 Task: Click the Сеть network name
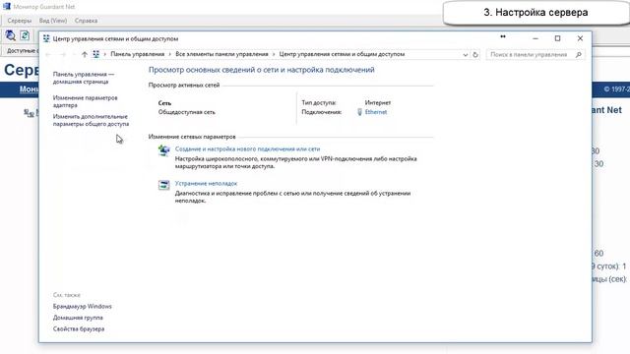click(164, 103)
